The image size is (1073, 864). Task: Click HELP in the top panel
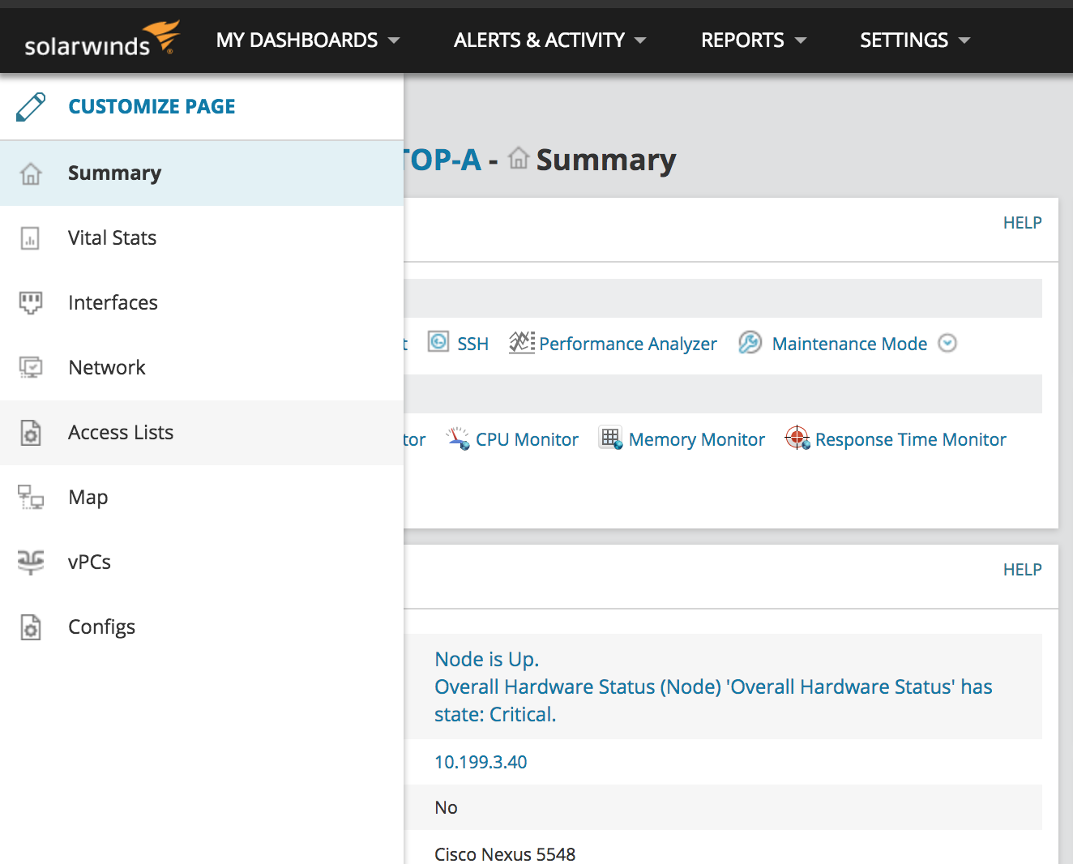pyautogui.click(x=1023, y=223)
